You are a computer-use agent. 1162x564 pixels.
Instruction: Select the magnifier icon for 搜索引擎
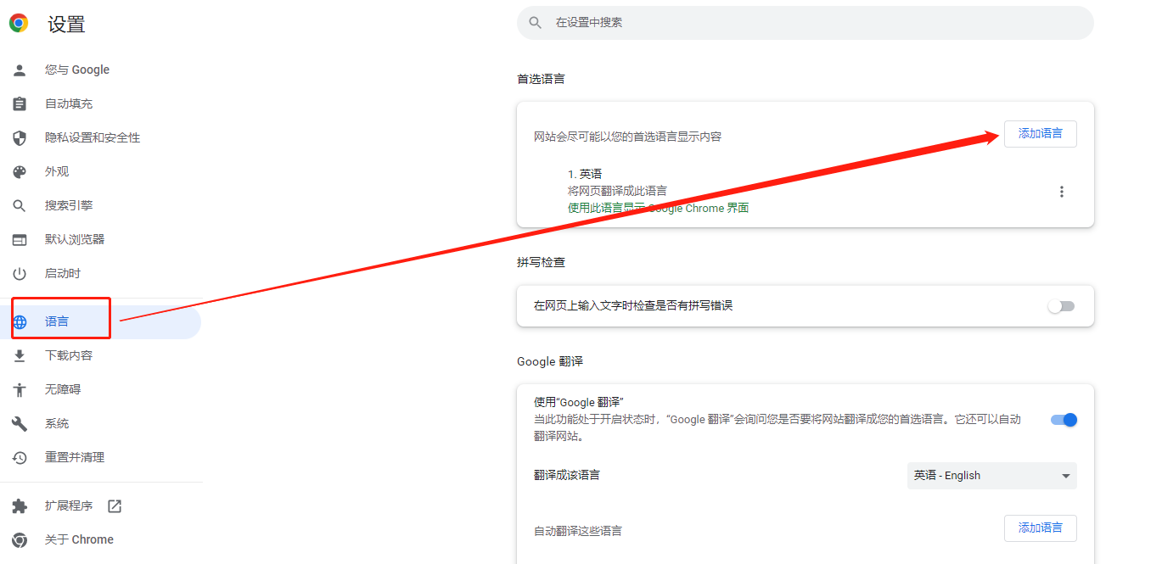pos(20,205)
